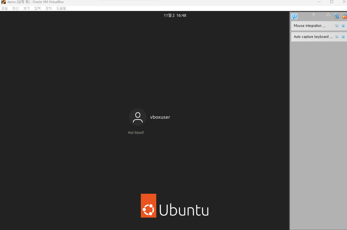The image size is (347, 230).
Task: Click the sort notifications order icon
Action: (x=337, y=16)
